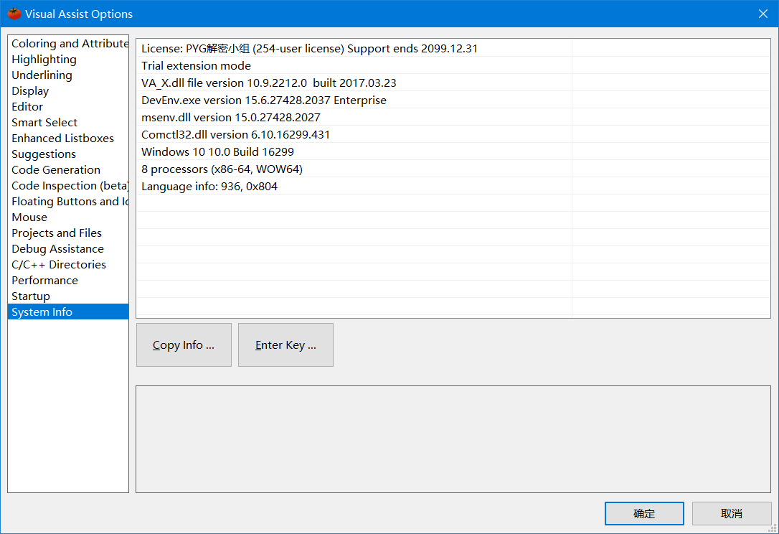The height and width of the screenshot is (534, 779).
Task: Select the Trial extension mode row
Action: pos(453,65)
